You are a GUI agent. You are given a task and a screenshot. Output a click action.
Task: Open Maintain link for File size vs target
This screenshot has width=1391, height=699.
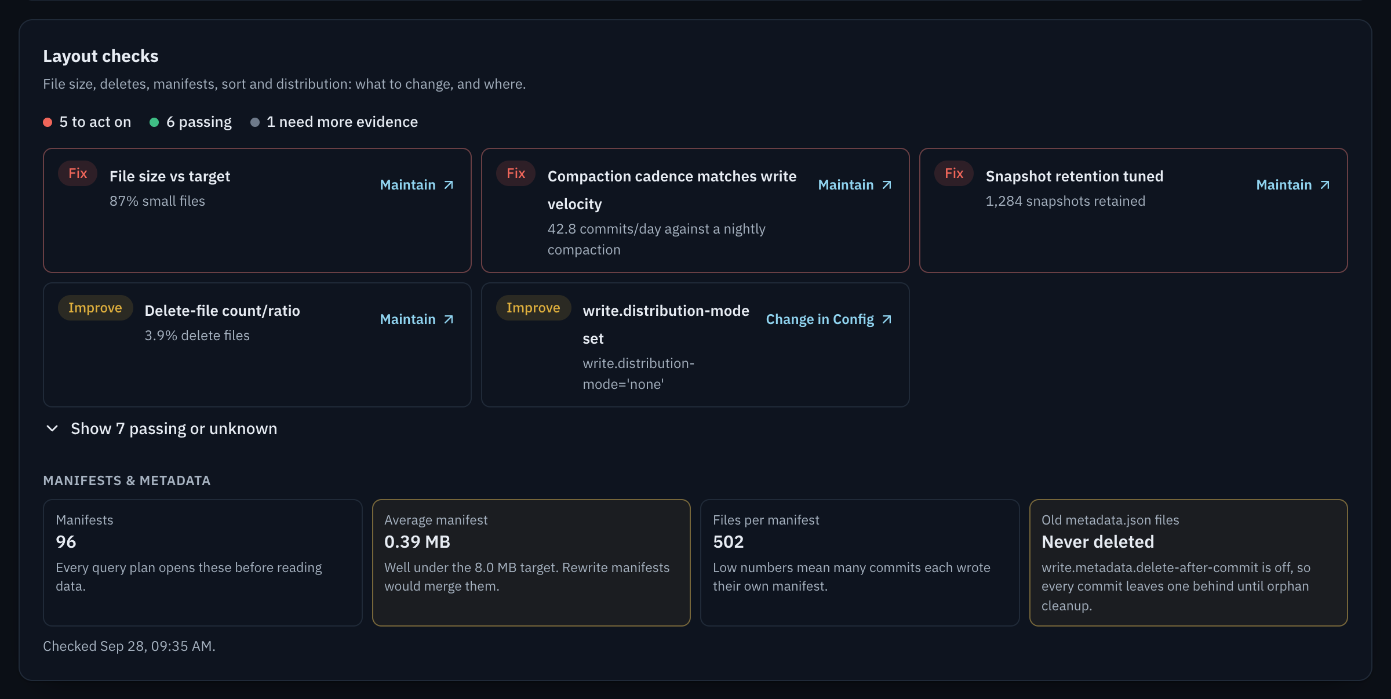tap(417, 185)
